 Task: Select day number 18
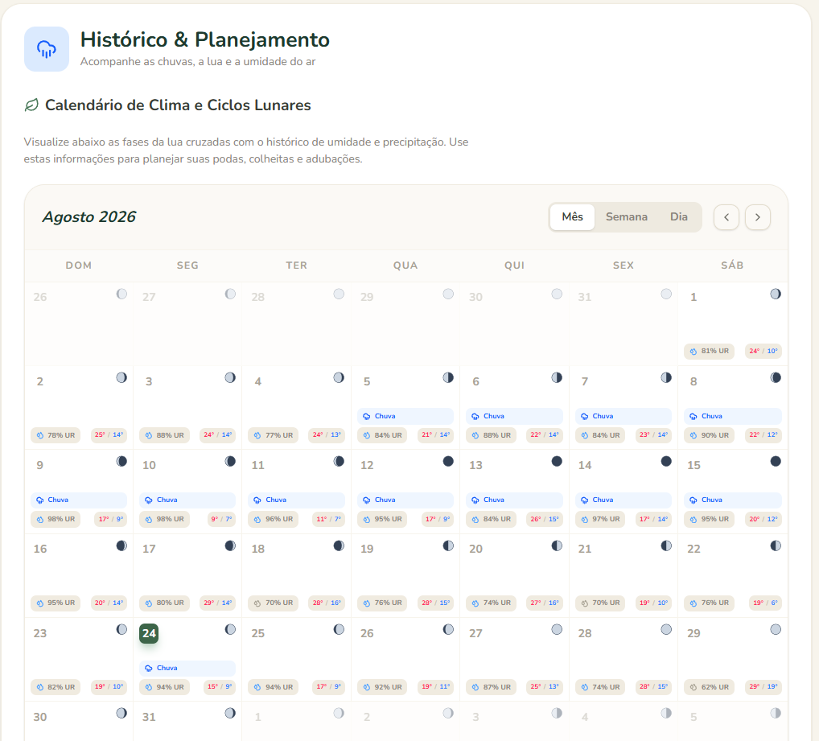pyautogui.click(x=258, y=549)
